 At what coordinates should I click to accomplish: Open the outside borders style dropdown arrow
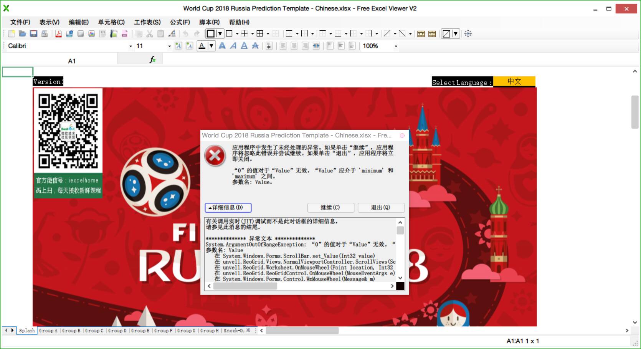[x=237, y=34]
